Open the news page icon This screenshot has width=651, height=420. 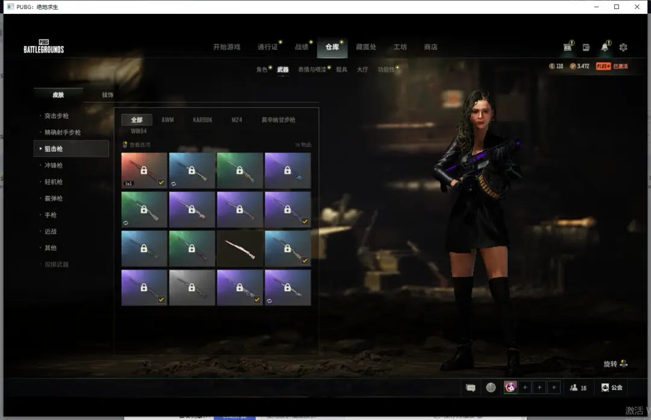click(586, 48)
